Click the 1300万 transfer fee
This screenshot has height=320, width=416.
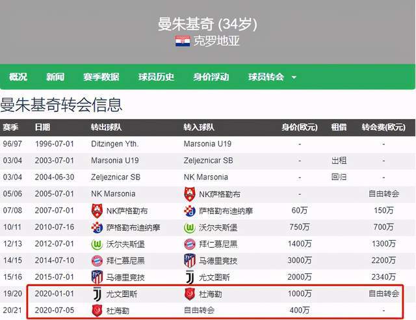pyautogui.click(x=383, y=244)
